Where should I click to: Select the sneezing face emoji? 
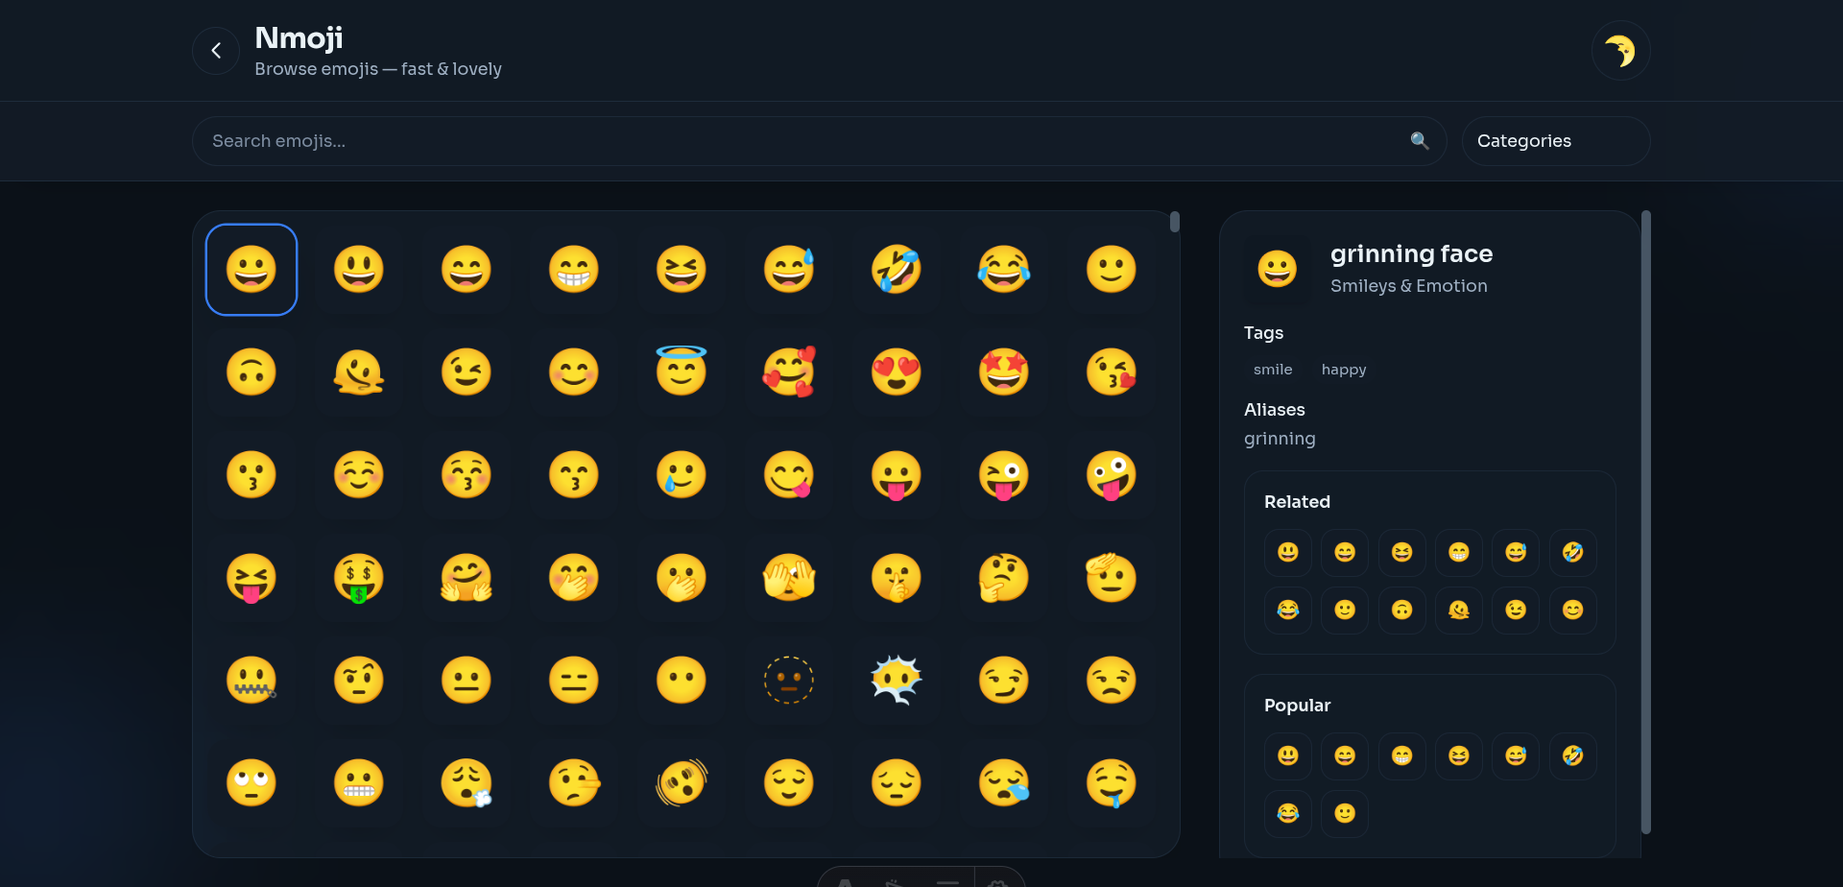click(466, 782)
